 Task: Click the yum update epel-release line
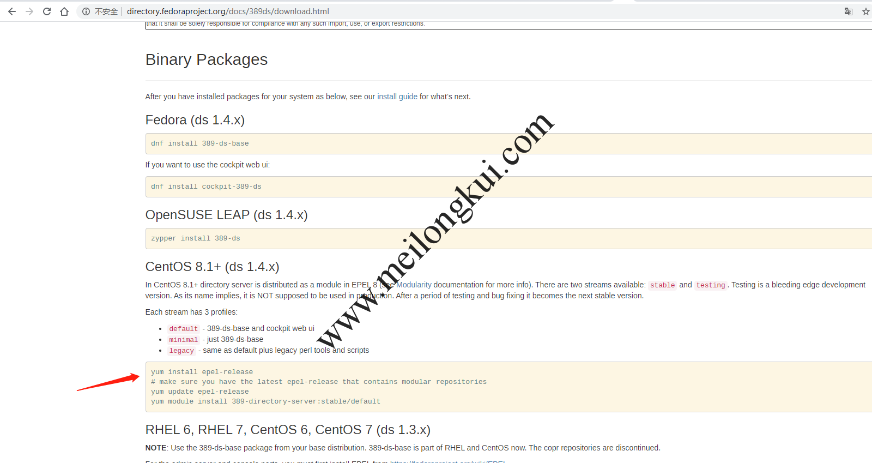(x=200, y=392)
